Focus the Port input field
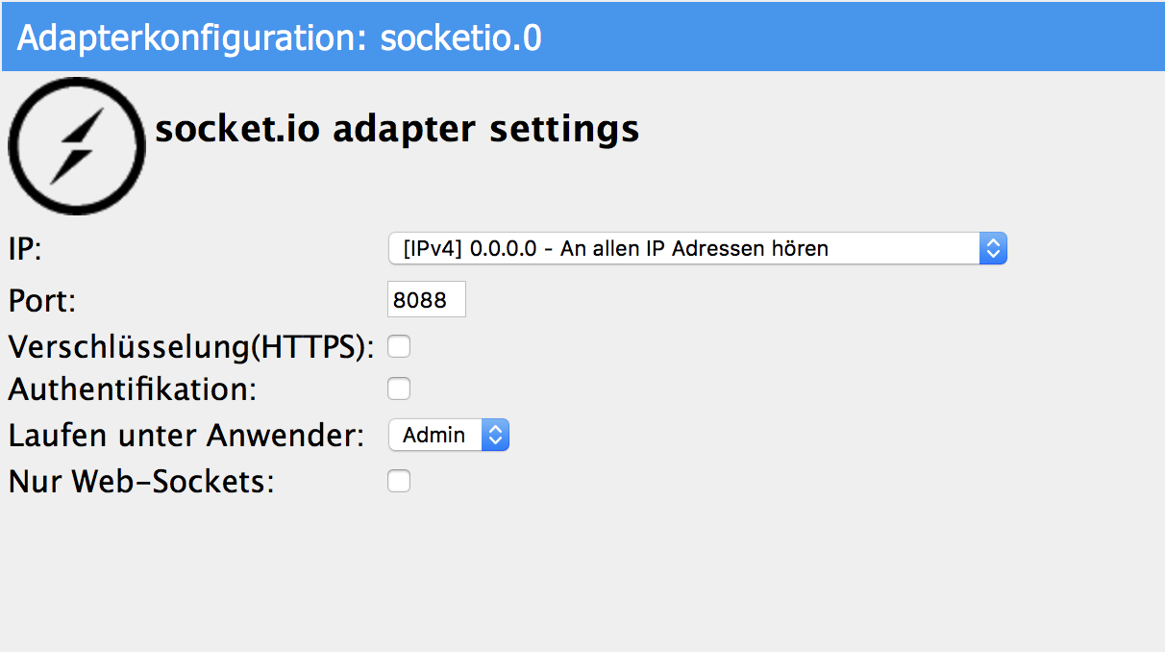Image resolution: width=1165 pixels, height=652 pixels. click(426, 300)
